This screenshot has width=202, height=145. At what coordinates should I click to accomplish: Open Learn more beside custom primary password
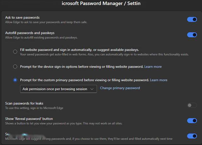click(158, 80)
